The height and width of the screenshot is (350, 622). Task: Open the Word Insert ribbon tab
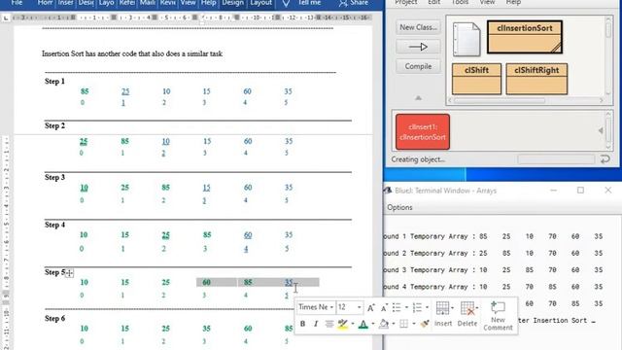pos(65,3)
